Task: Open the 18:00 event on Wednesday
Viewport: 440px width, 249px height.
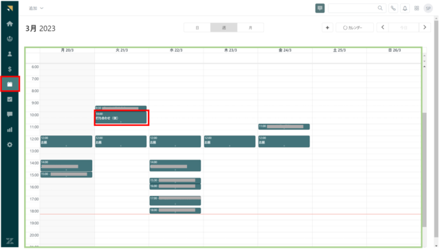Action: [175, 210]
